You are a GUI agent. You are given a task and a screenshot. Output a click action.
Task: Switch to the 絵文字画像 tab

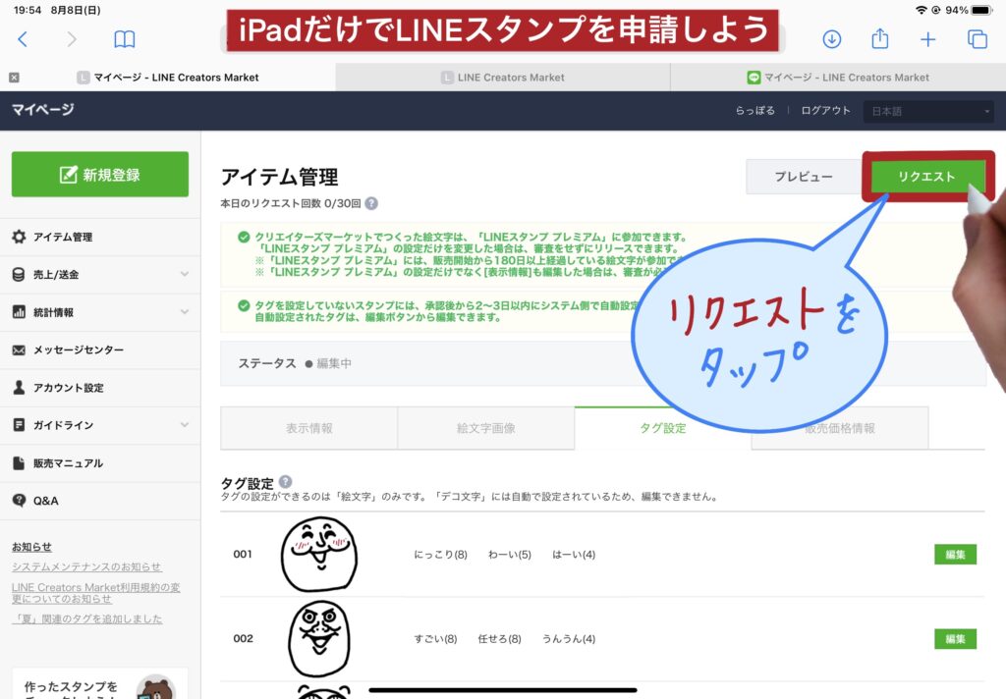[485, 428]
